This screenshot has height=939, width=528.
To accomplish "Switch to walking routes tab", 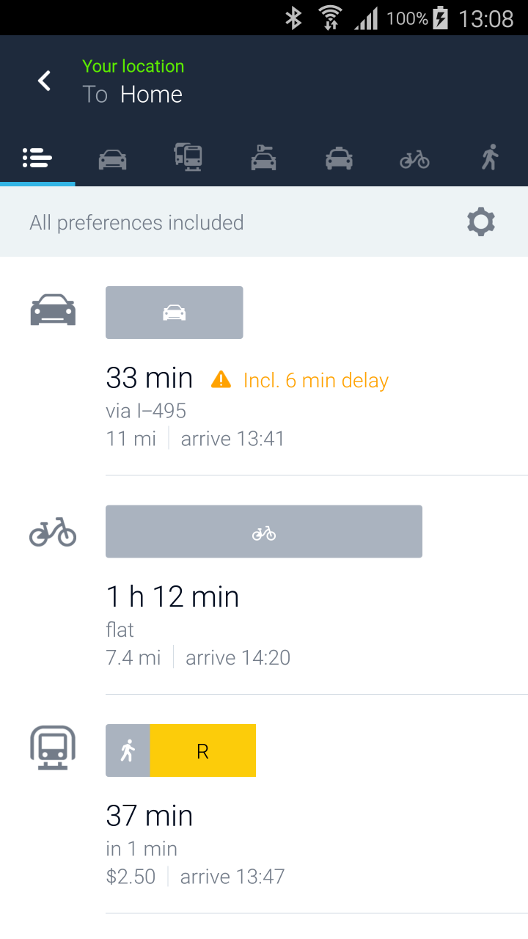I will 490,158.
